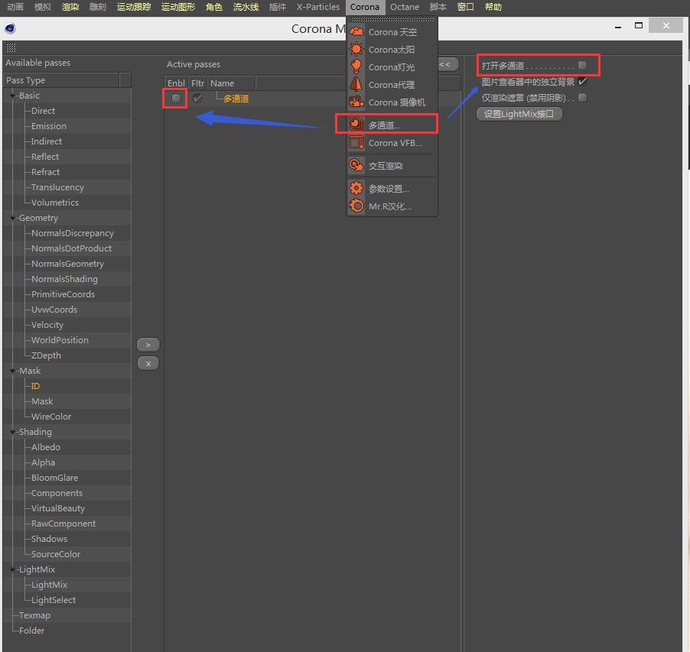Toggle 仅渲染遮罩 (禁用阴影) checkbox
Screen dimensions: 690x652
pyautogui.click(x=582, y=97)
